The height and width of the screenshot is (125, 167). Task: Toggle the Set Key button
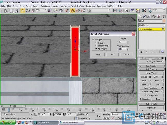coord(106,118)
